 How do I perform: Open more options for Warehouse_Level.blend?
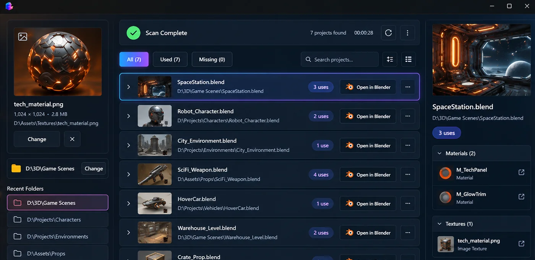pos(408,233)
